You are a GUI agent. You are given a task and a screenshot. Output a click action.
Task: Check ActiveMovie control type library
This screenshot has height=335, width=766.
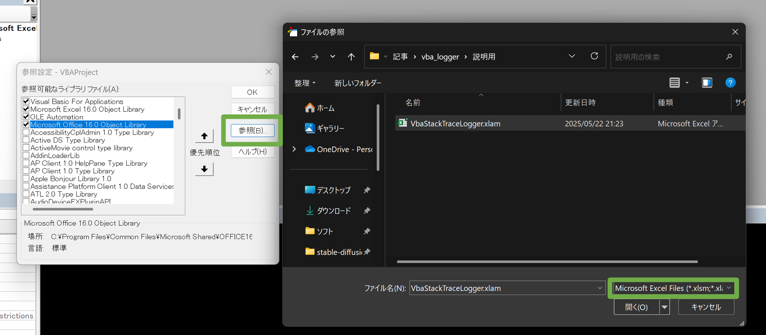tap(26, 147)
